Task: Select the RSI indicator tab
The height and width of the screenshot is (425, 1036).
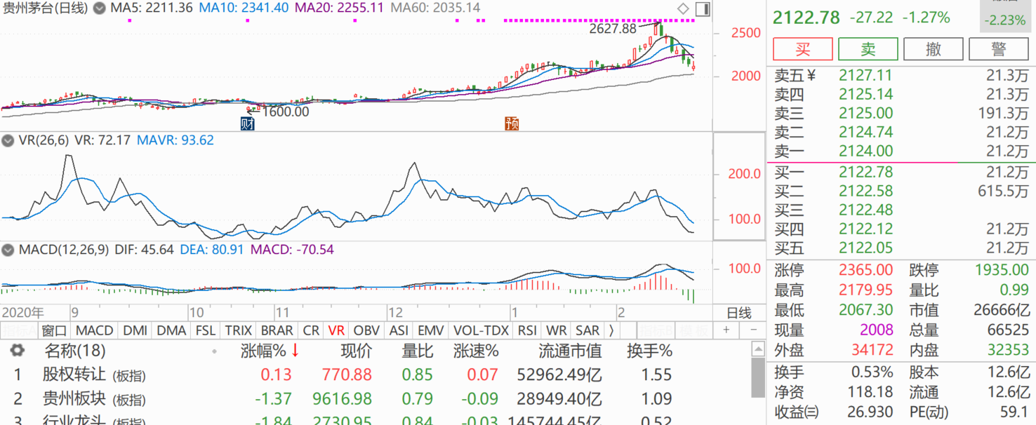Action: [x=526, y=330]
